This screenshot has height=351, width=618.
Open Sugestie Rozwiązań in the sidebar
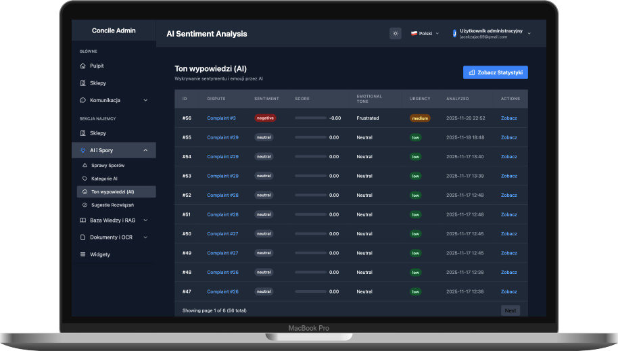(114, 204)
